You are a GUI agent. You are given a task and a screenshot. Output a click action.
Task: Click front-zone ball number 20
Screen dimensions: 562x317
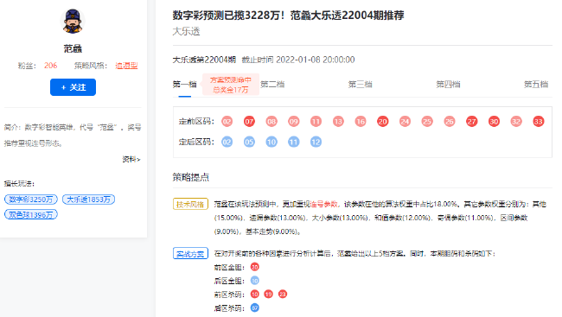pyautogui.click(x=383, y=122)
